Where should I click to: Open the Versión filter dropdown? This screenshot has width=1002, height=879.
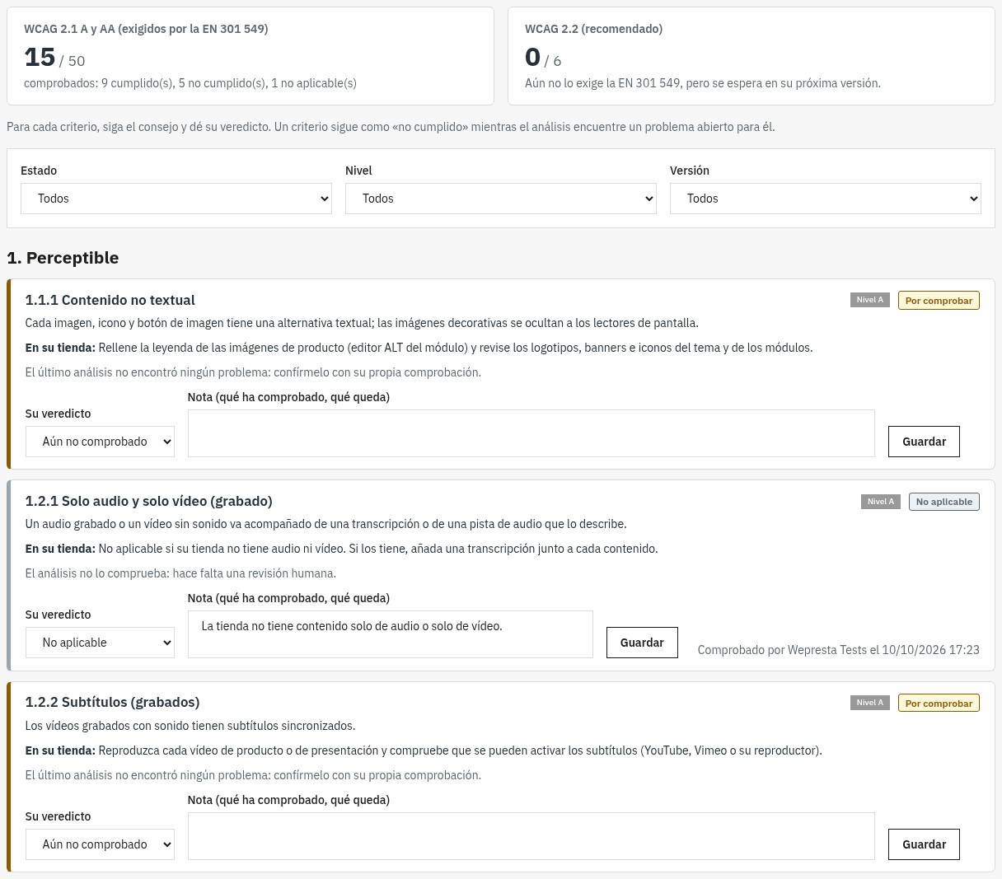point(826,199)
